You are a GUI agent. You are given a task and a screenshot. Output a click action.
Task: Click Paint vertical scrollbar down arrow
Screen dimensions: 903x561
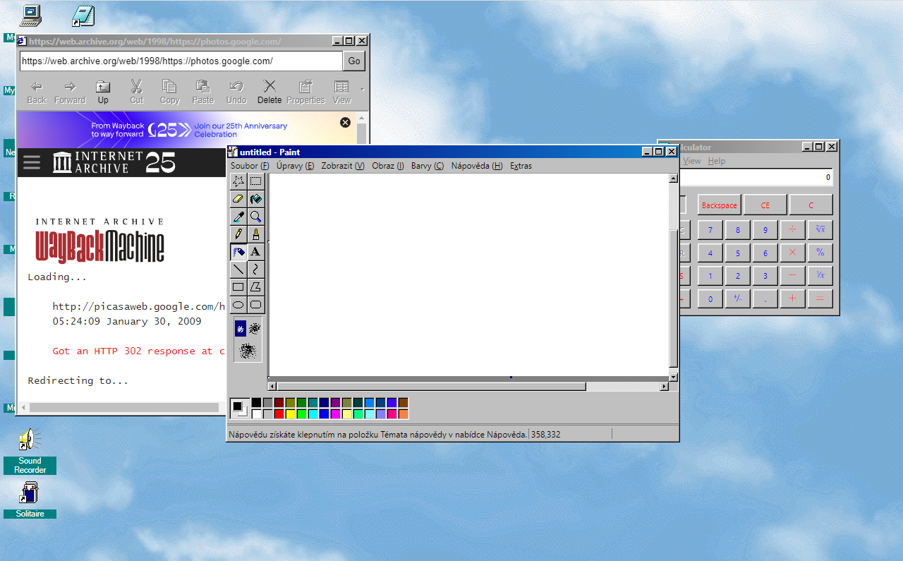[673, 377]
